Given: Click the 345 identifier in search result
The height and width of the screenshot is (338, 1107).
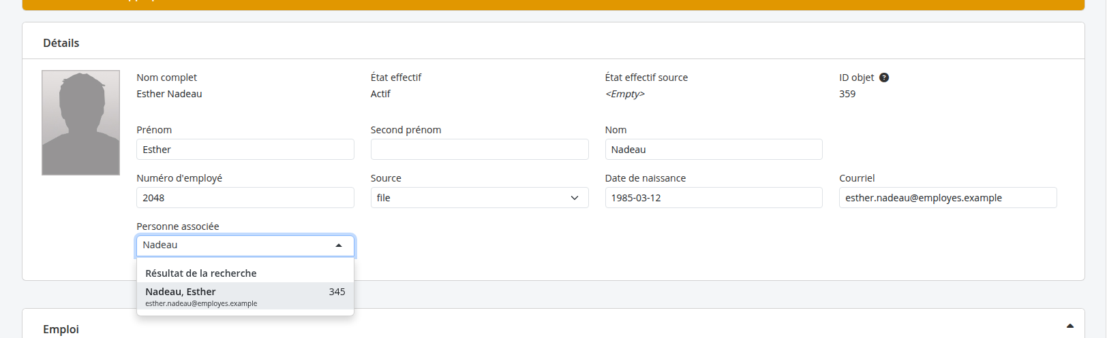Looking at the screenshot, I should pyautogui.click(x=337, y=292).
